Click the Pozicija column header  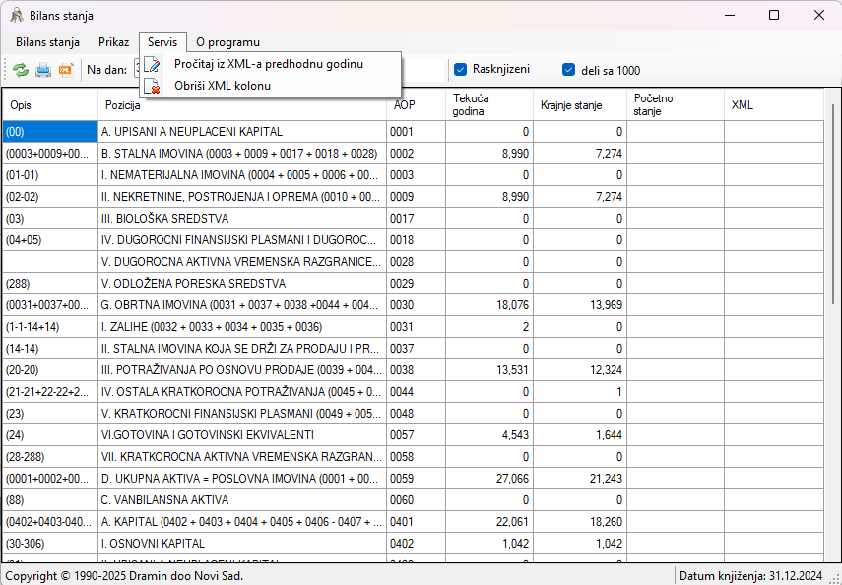pos(242,105)
